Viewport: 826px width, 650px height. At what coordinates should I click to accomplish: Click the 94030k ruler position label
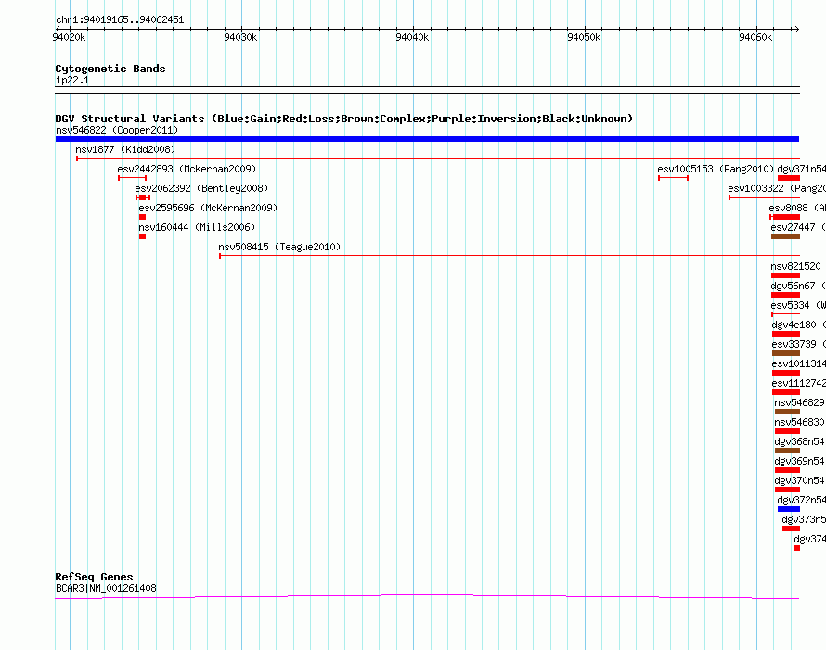(240, 37)
